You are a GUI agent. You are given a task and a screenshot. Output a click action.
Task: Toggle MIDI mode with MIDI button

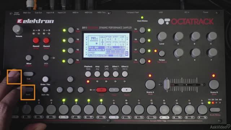pos(46,58)
